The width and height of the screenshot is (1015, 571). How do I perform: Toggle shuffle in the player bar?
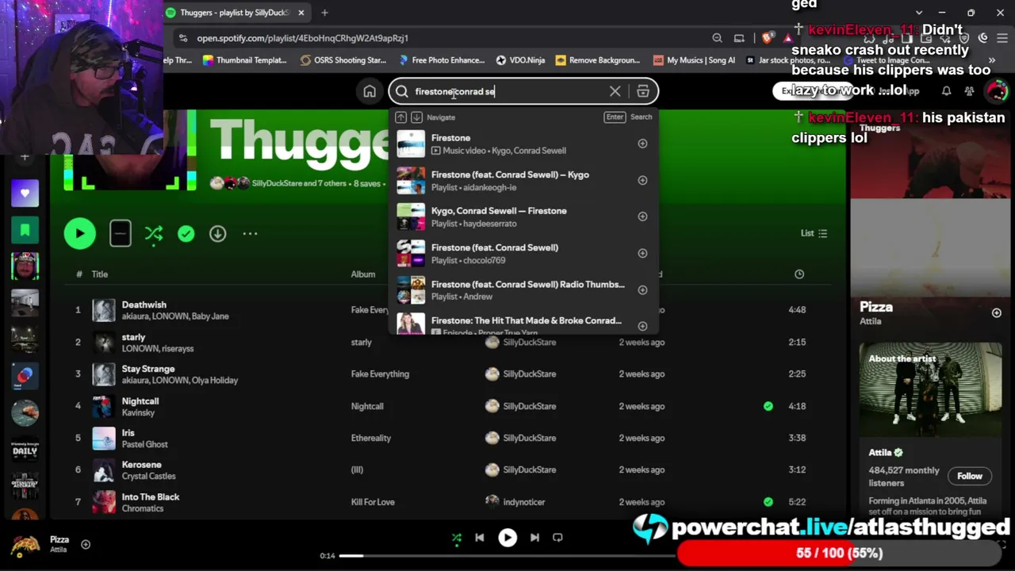pos(457,538)
